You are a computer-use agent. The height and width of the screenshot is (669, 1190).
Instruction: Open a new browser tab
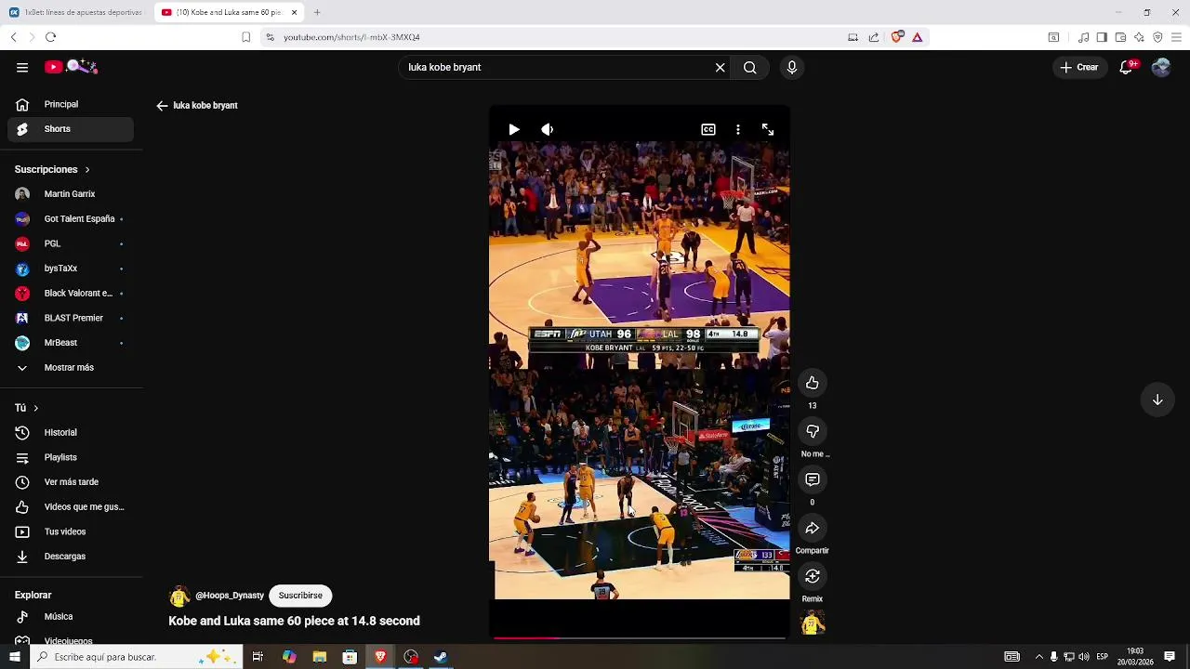[x=317, y=12]
